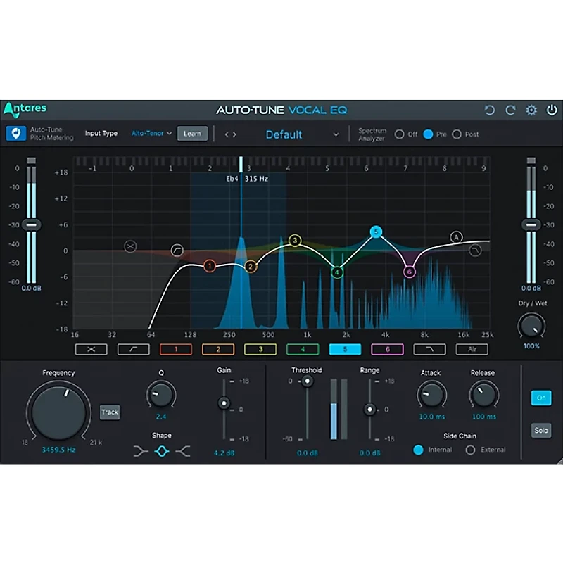This screenshot has height=563, width=563.
Task: Set Spectrum Analyzer to Off
Action: pyautogui.click(x=401, y=133)
